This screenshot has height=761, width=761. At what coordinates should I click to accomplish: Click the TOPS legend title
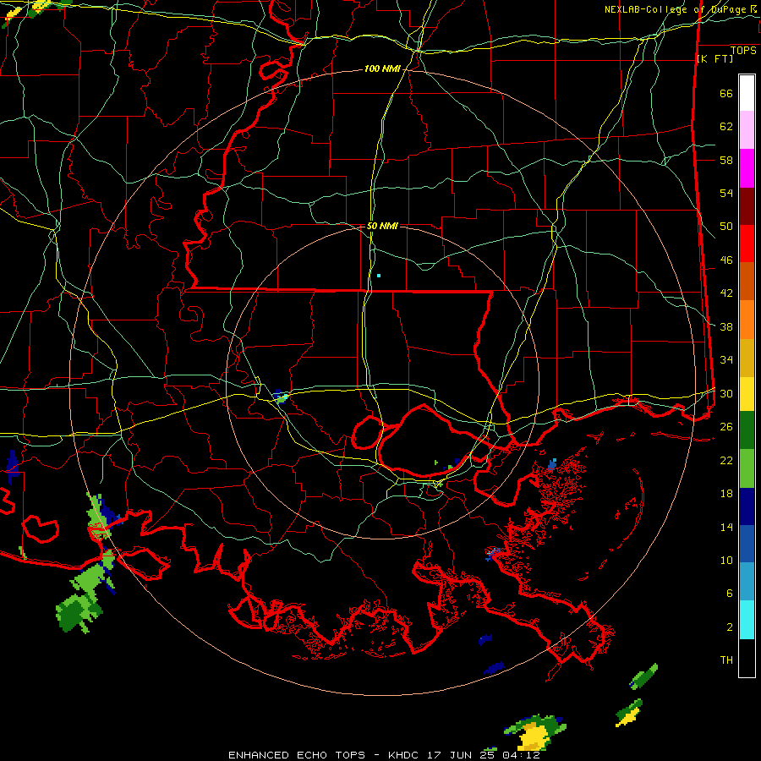[x=743, y=51]
